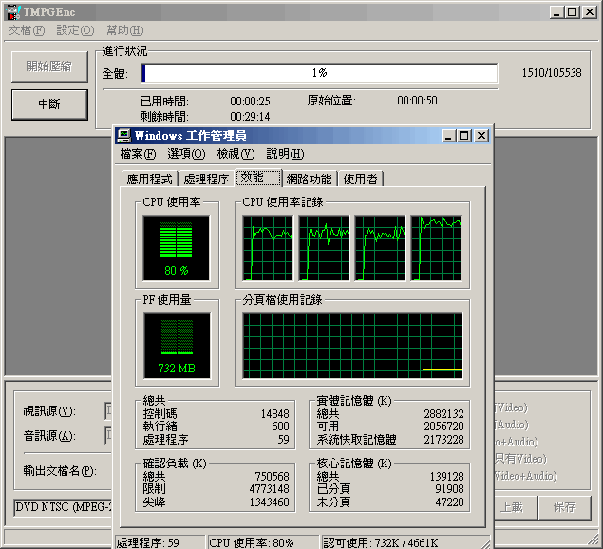Viewport: 603px width, 549px height.
Task: Click the third CPU usage history graph
Action: point(380,248)
